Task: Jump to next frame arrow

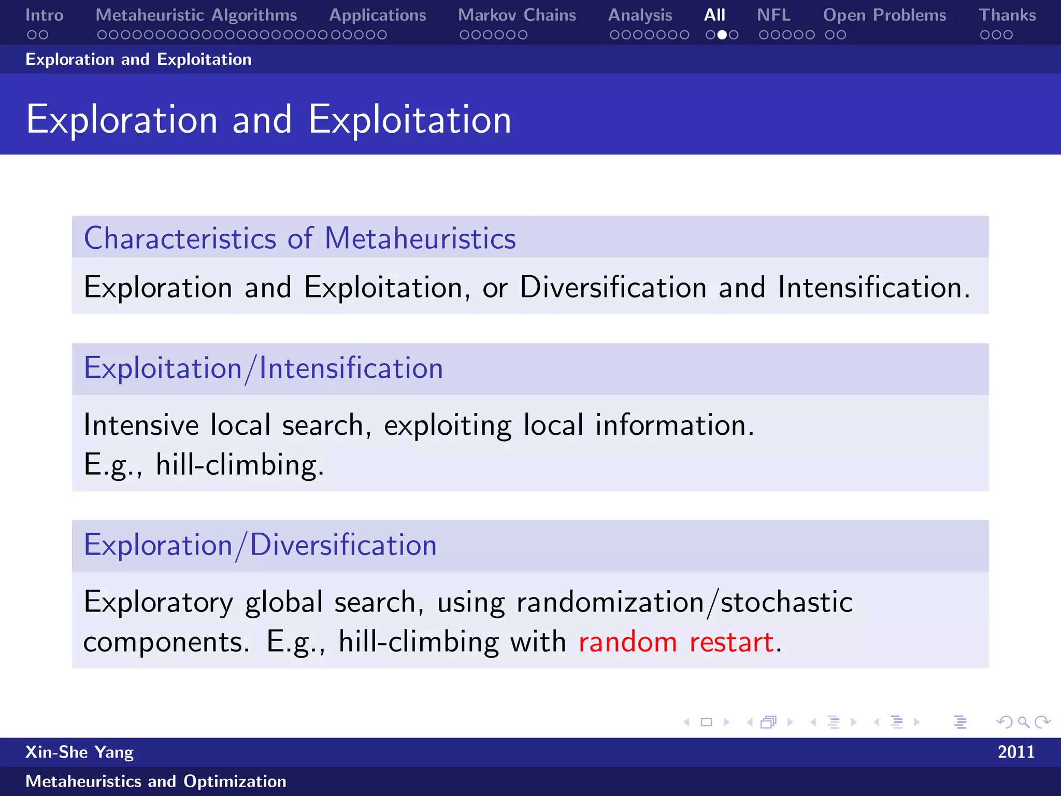Action: click(x=790, y=722)
